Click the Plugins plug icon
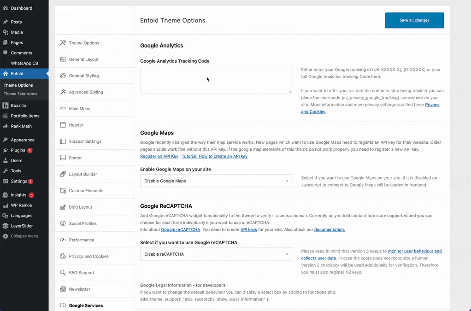Viewport: 471px width, 311px height. (x=6, y=150)
